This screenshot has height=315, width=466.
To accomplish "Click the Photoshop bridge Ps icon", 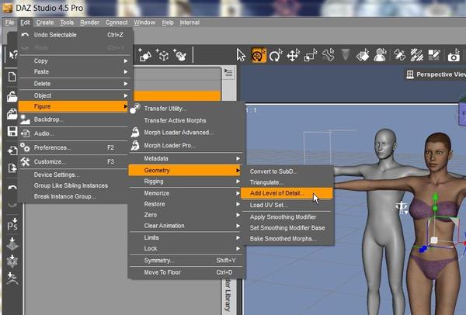I will 12,225.
